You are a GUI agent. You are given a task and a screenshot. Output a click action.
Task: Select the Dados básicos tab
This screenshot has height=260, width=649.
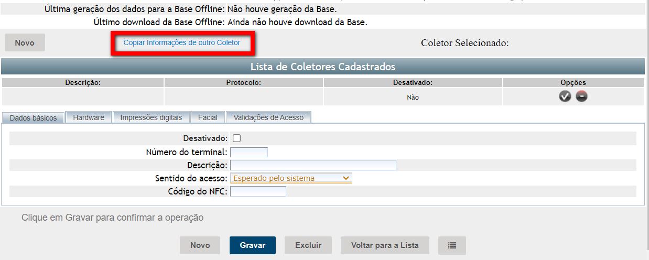coord(33,118)
